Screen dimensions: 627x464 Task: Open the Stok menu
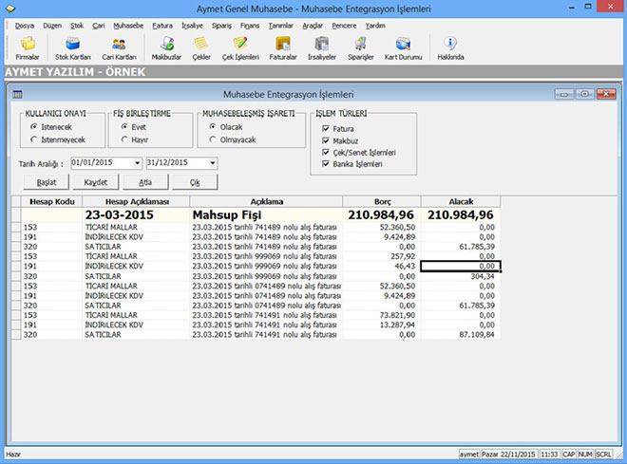coord(77,26)
